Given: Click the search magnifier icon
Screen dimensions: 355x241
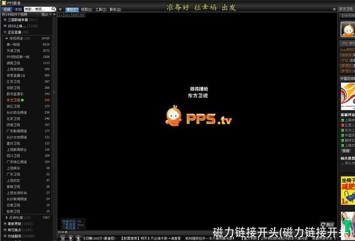Looking at the screenshot, I should [x=53, y=9].
